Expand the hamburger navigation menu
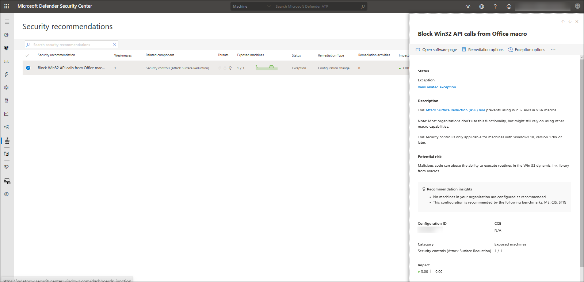The height and width of the screenshot is (282, 584). (x=7, y=22)
